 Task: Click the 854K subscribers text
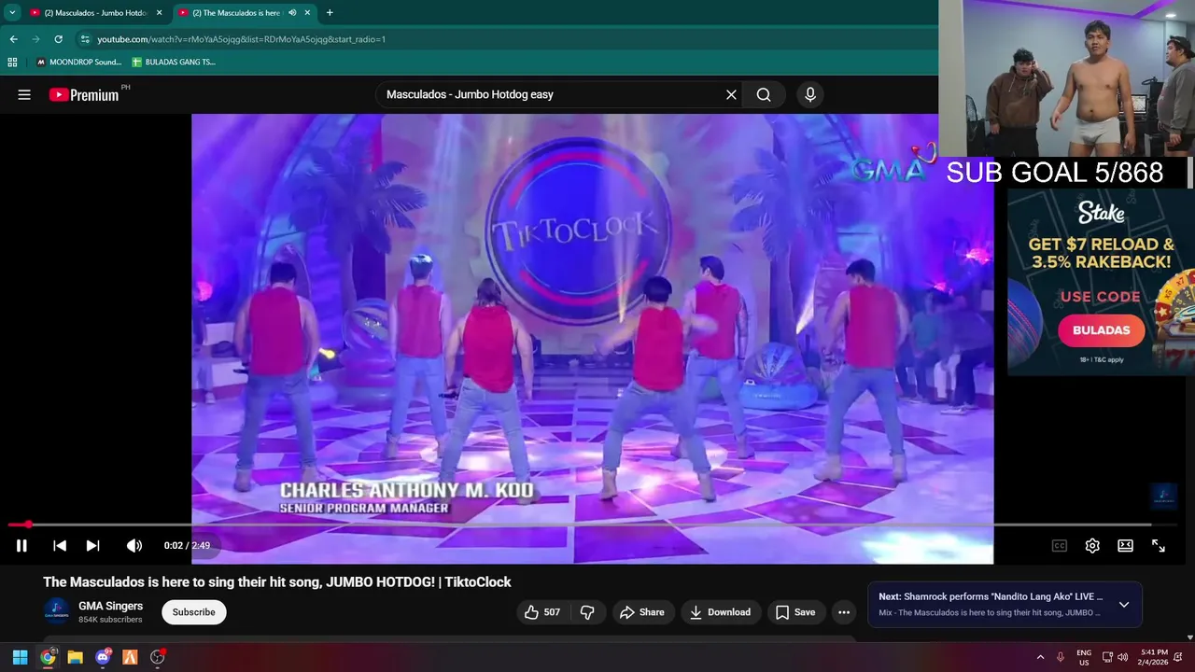pyautogui.click(x=110, y=620)
